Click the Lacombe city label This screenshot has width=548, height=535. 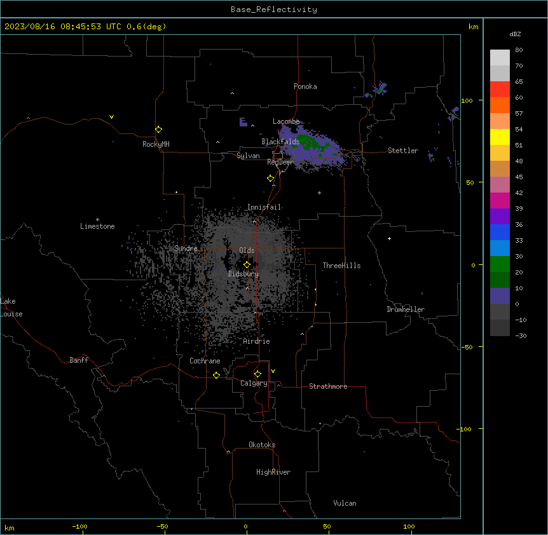coord(286,121)
